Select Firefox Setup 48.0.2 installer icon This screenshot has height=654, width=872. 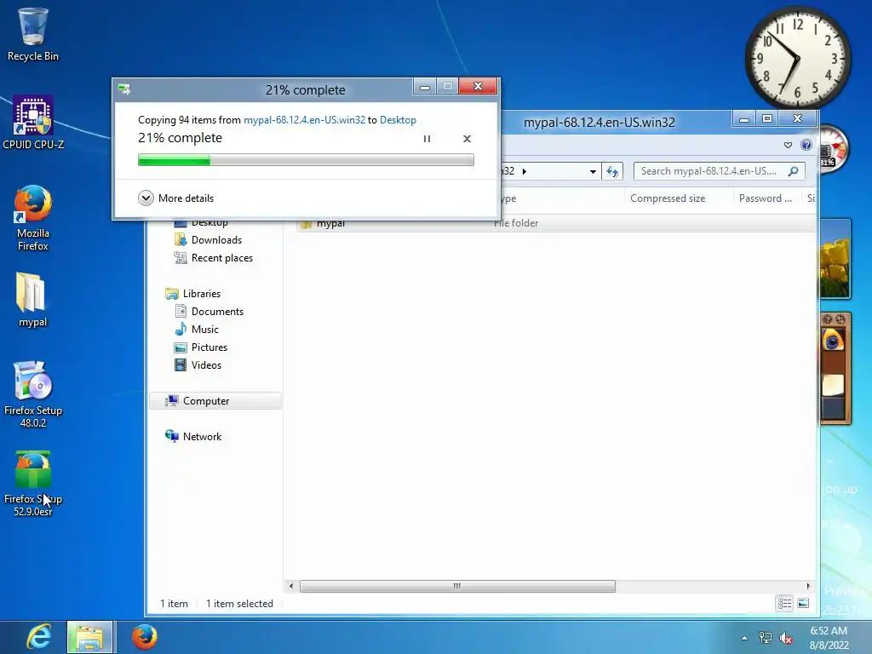[33, 394]
